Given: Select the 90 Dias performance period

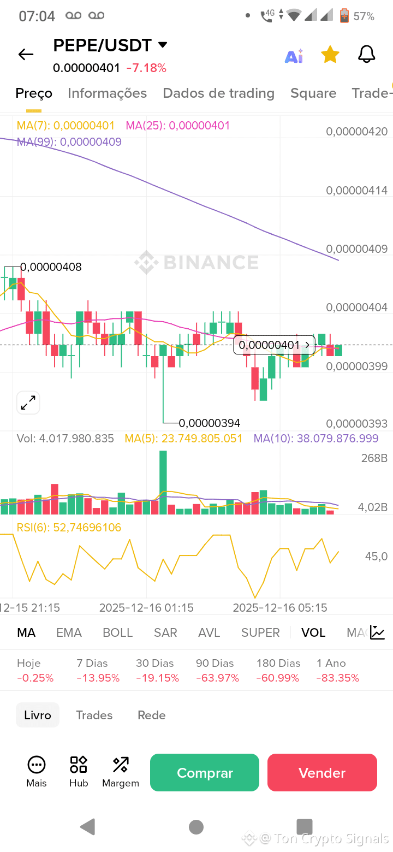Looking at the screenshot, I should click(x=218, y=670).
